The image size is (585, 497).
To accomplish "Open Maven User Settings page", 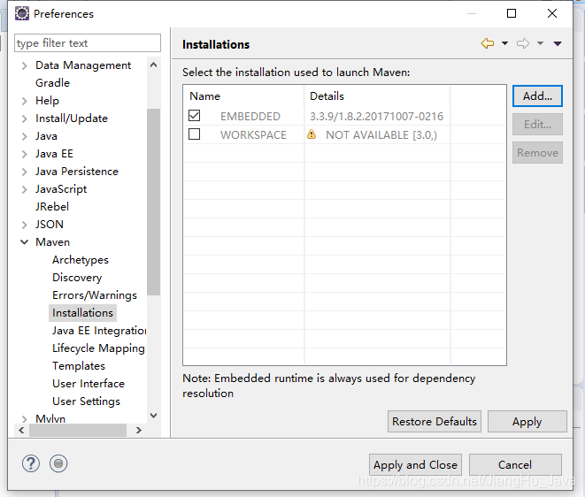I will click(x=86, y=401).
